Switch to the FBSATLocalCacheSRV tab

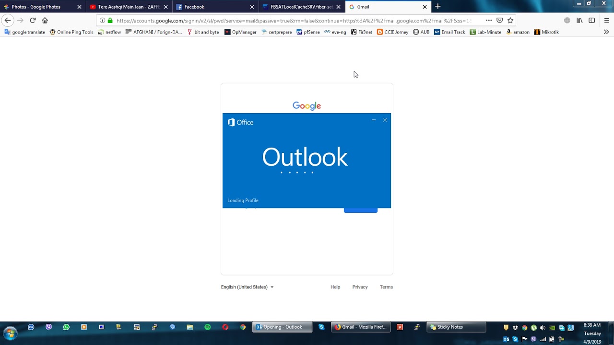pos(302,7)
